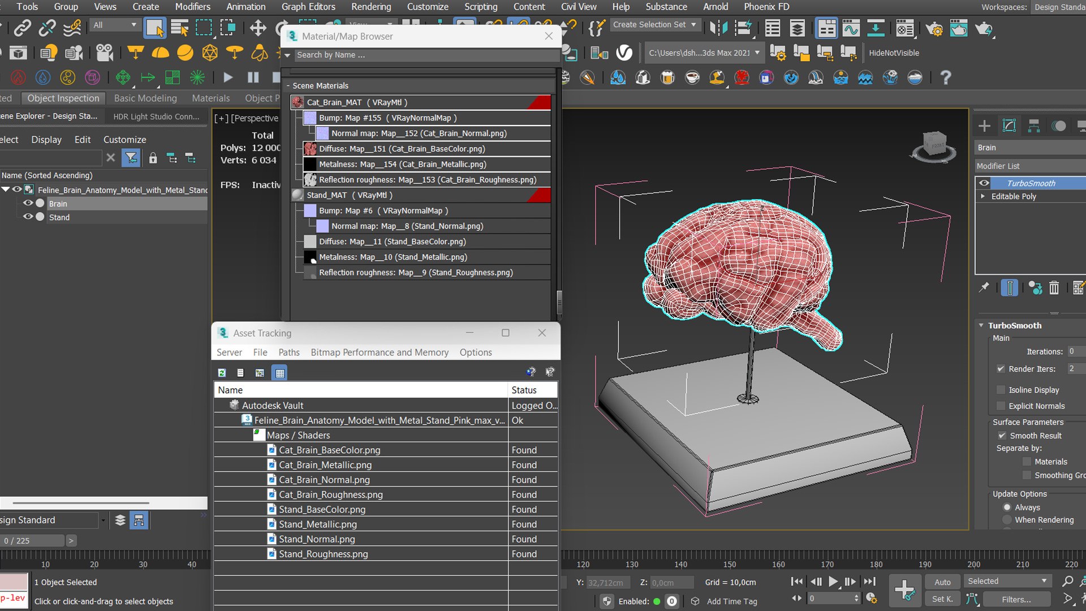Hide the Stand object eye icon
This screenshot has height=611, width=1086.
pos(27,217)
